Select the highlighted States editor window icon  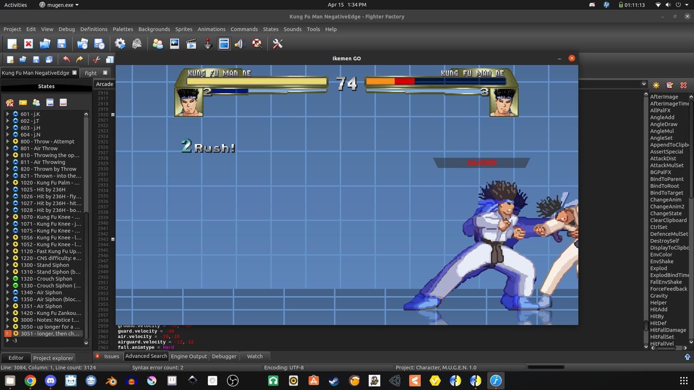click(x=224, y=44)
